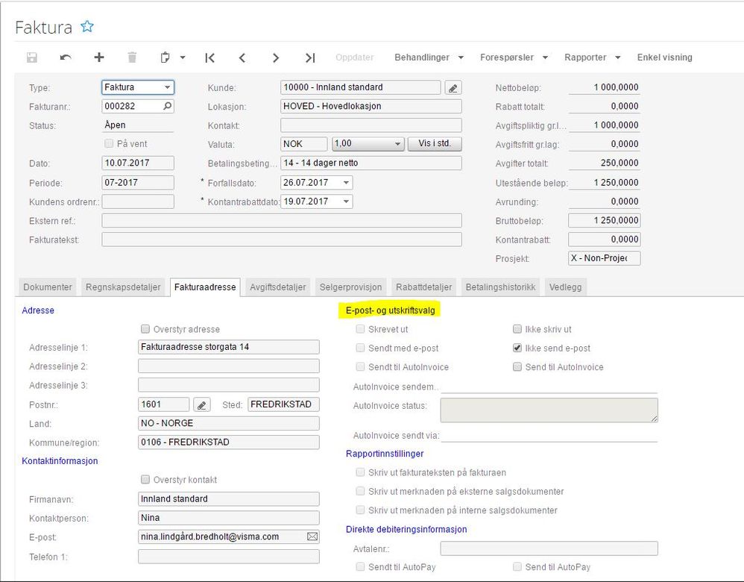This screenshot has height=582, width=744.
Task: Expand clipboard menu dropdown arrow
Action: coord(183,57)
